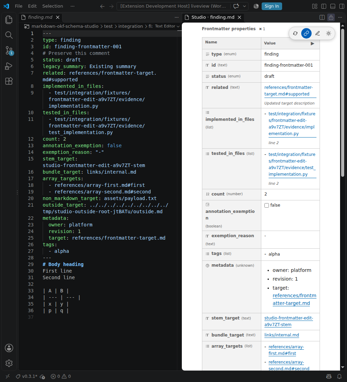Open the Customize Layout icon
Screen dimensions: 347x382
(x=315, y=6)
